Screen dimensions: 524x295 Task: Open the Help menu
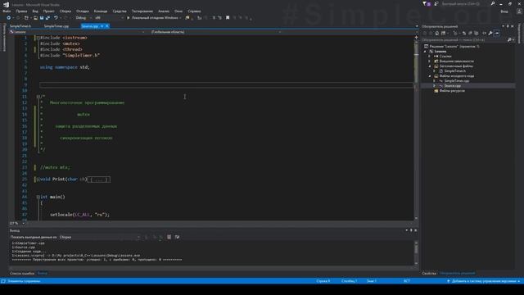coord(194,11)
